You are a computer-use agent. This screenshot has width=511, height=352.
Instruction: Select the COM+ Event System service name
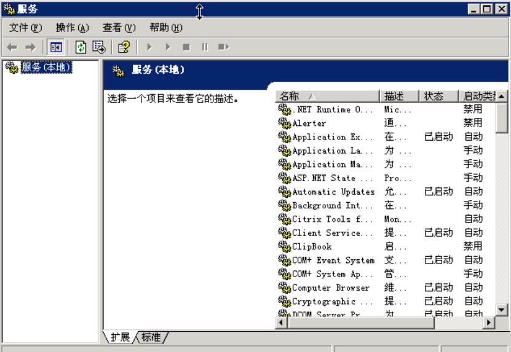pyautogui.click(x=333, y=260)
